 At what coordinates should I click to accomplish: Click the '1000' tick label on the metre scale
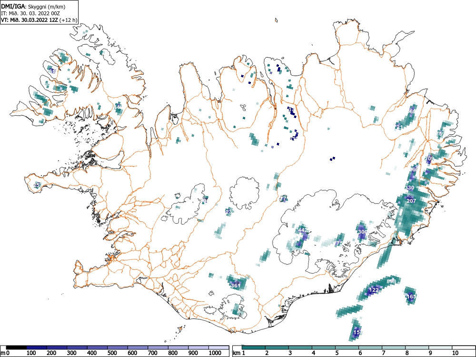click(x=215, y=353)
